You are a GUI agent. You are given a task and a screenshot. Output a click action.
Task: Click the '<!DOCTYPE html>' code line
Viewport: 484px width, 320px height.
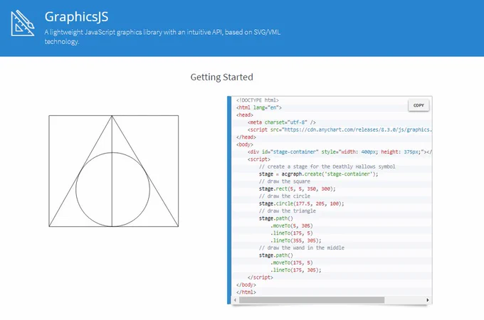tap(258, 100)
